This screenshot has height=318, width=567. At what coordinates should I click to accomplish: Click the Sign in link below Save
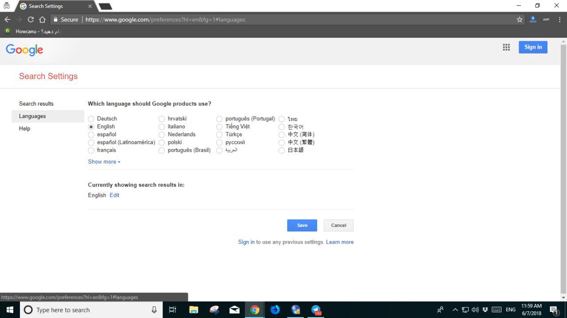pyautogui.click(x=246, y=242)
